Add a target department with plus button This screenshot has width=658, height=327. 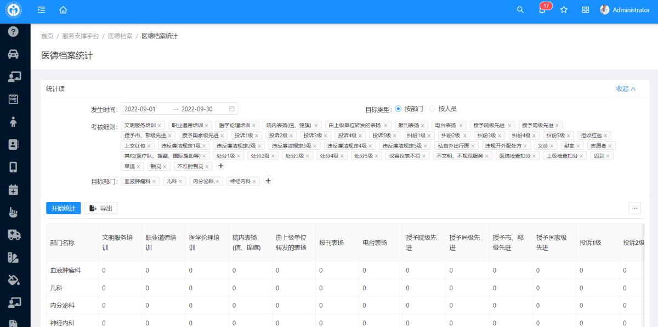coord(268,181)
